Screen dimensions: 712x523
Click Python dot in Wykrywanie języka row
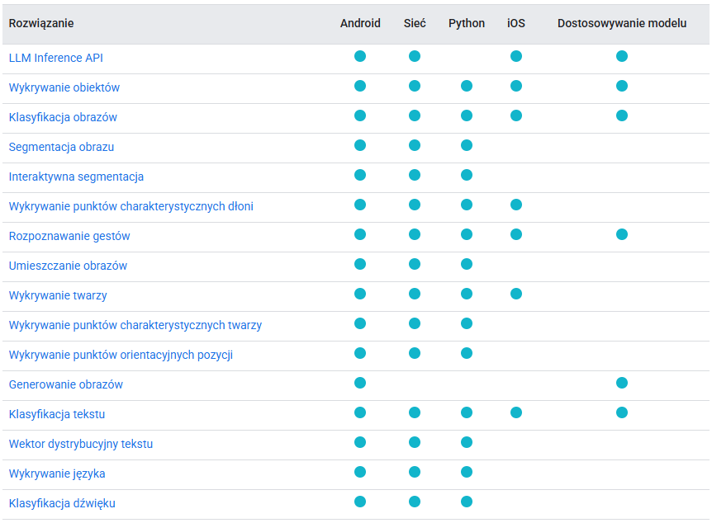click(467, 472)
